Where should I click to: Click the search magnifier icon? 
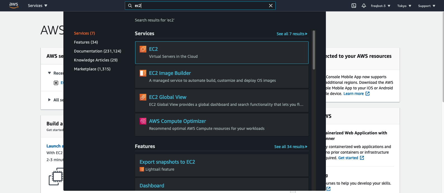pos(130,6)
